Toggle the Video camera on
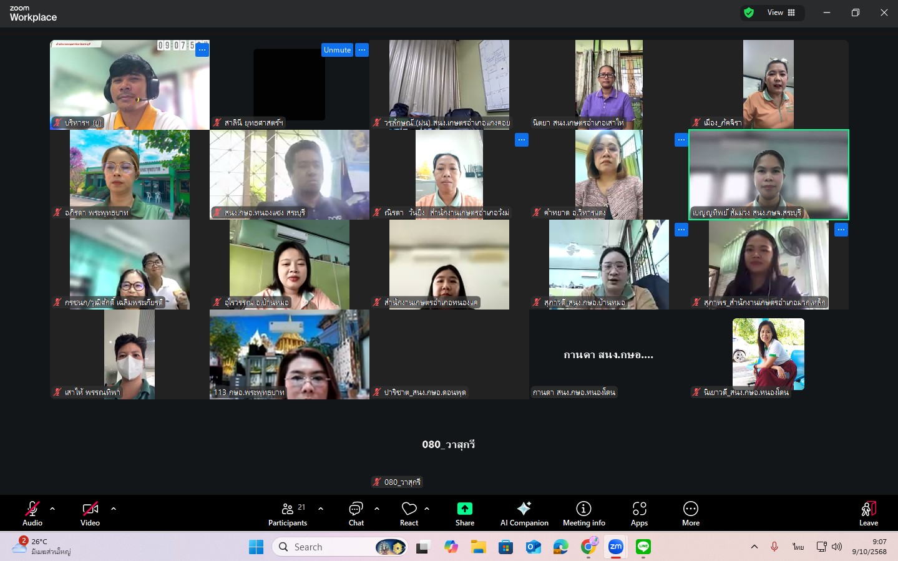Screen dimensions: 898x561 point(90,513)
